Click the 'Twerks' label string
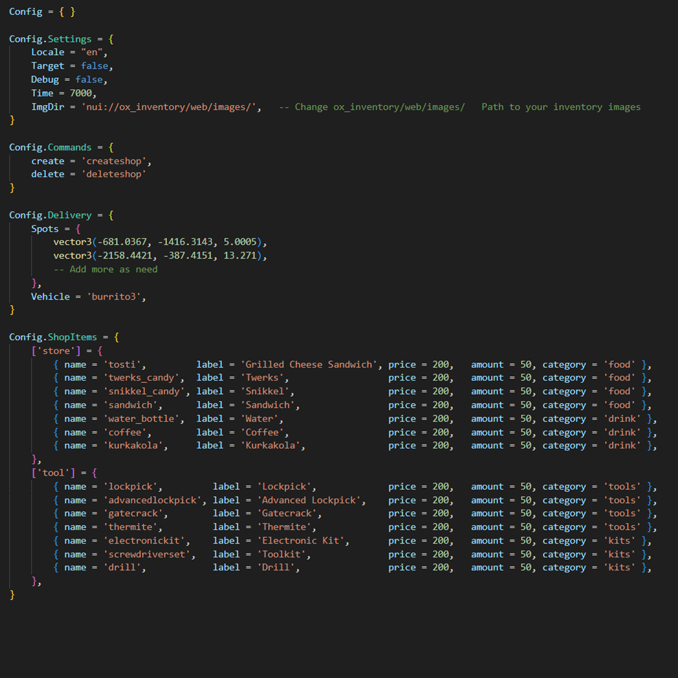Screen dimensions: 678x678 (x=262, y=377)
